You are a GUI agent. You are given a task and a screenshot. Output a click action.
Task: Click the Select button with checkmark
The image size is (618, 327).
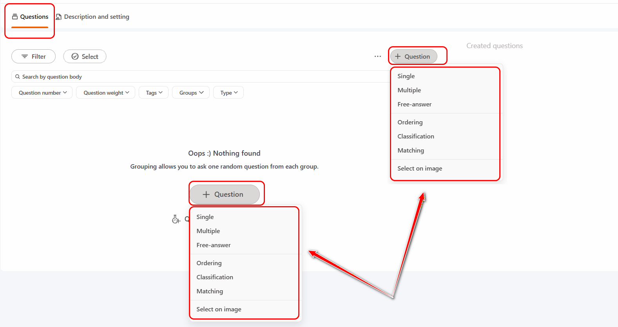pyautogui.click(x=85, y=56)
